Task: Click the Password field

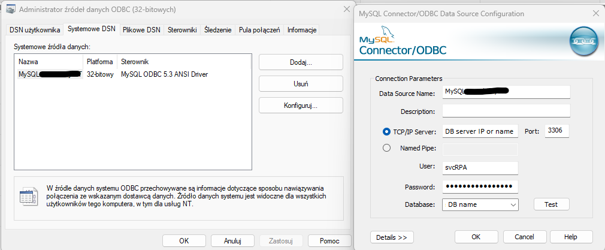Action: click(x=480, y=186)
